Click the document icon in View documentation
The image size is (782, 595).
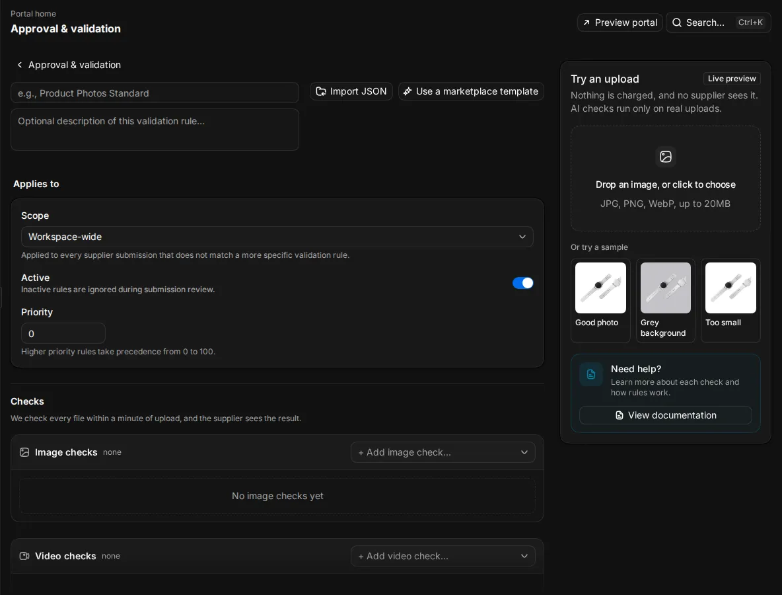619,415
